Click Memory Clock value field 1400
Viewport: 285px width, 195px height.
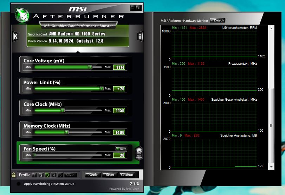(120, 132)
